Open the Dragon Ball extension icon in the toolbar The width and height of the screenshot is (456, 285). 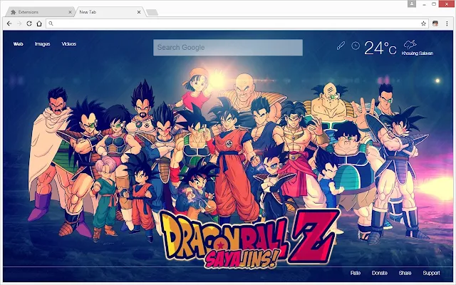435,24
